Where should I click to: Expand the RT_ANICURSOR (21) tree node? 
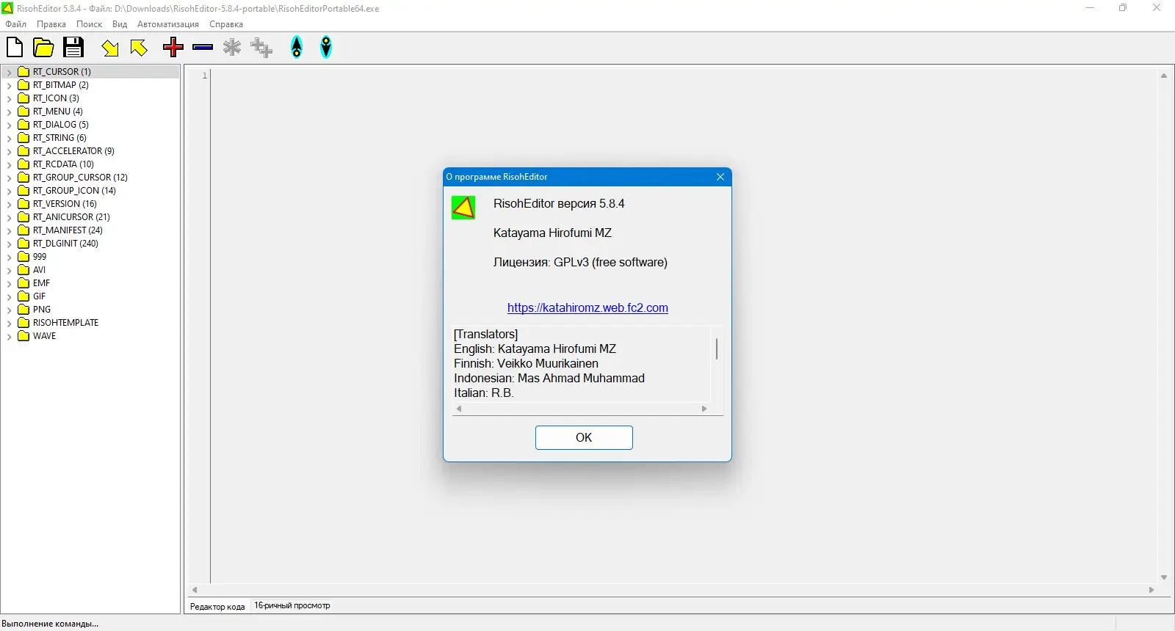[x=9, y=217]
